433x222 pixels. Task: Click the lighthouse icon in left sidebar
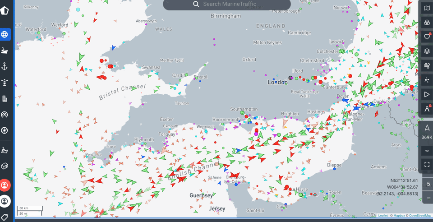pos(5,83)
